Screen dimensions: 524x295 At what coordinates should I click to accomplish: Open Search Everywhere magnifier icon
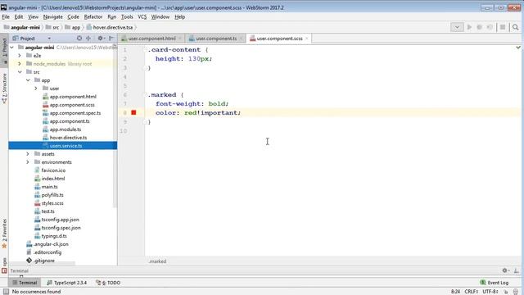(515, 27)
